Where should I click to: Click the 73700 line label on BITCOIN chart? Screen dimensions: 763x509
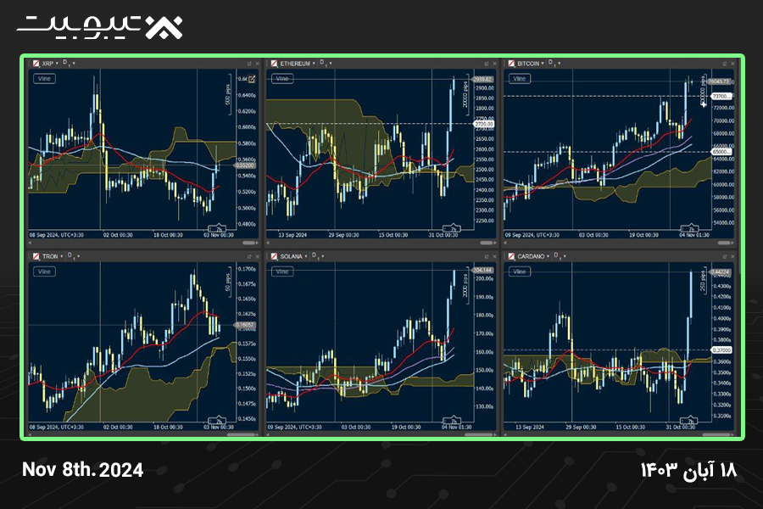721,97
